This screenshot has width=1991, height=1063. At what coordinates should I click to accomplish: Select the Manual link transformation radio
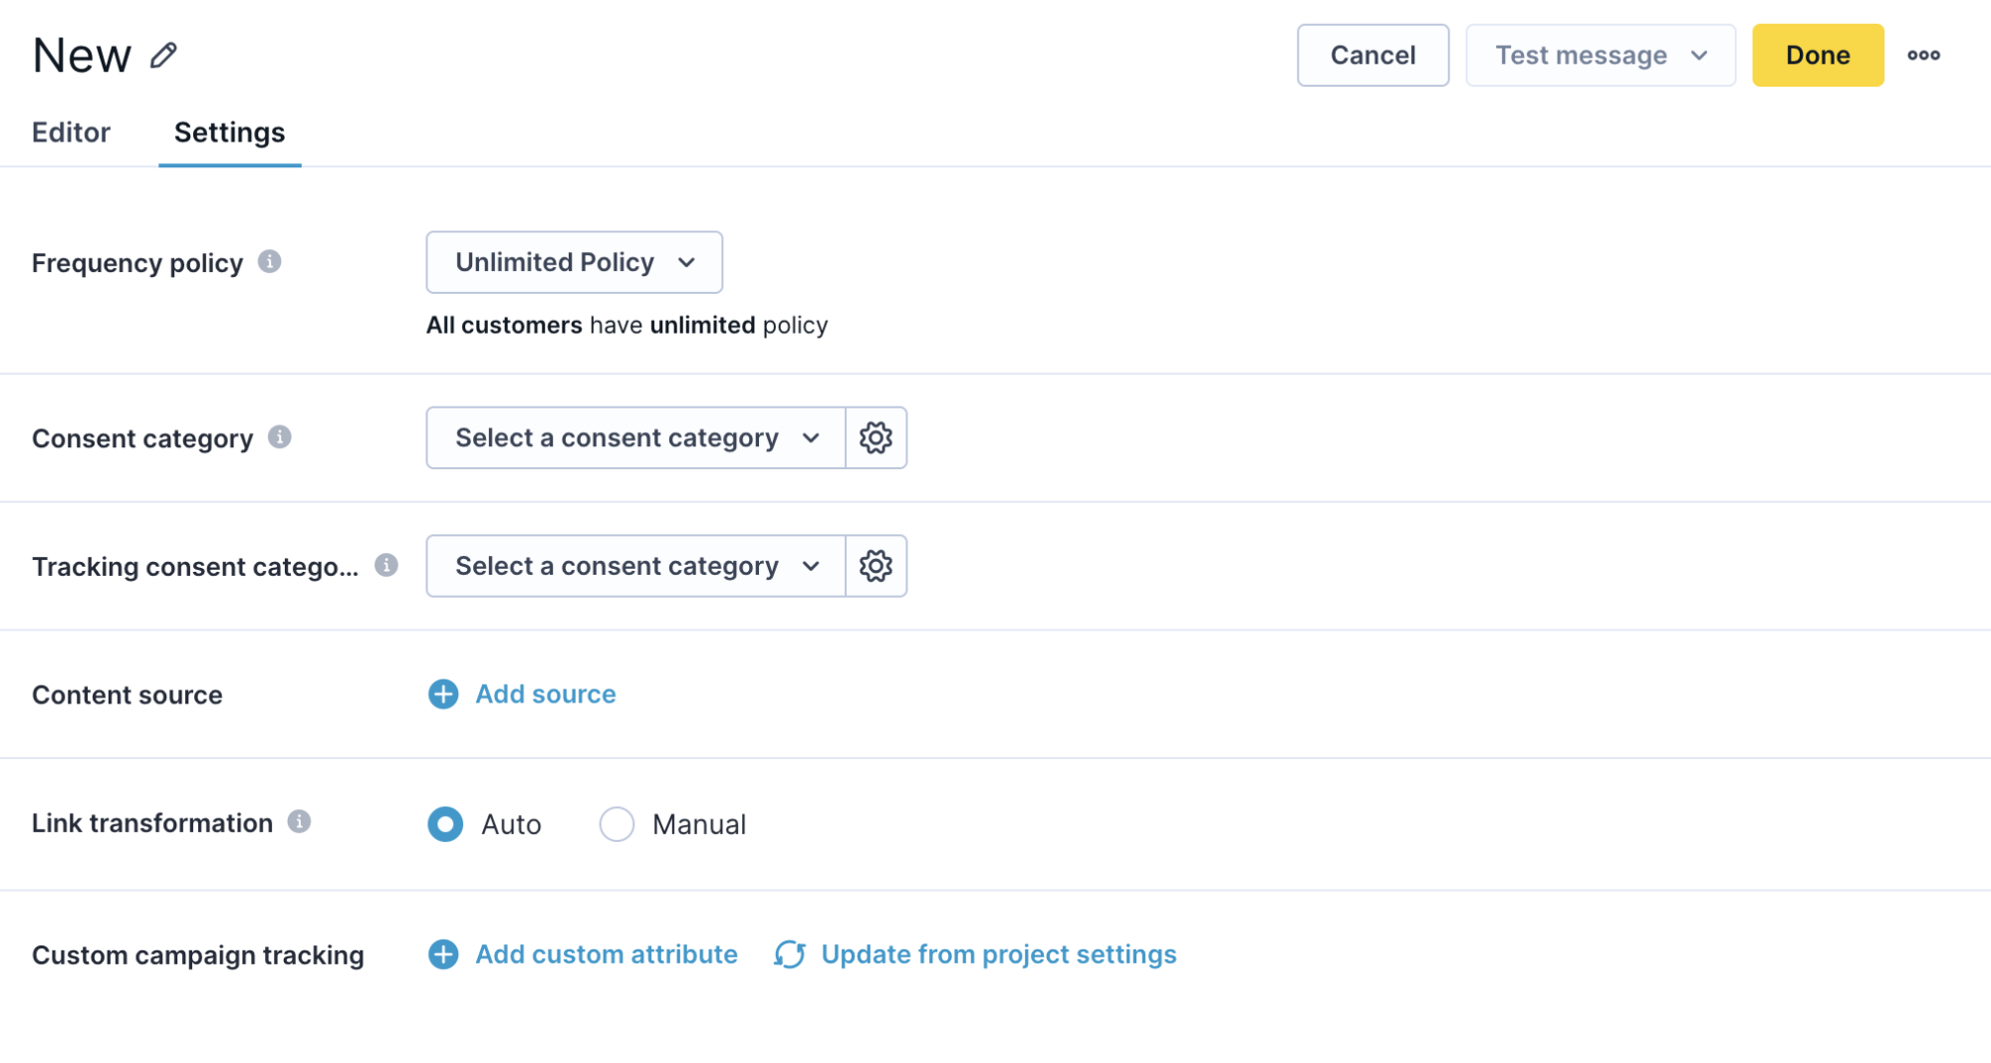click(x=617, y=824)
